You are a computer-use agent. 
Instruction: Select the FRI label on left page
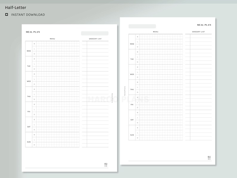[x=29, y=112]
